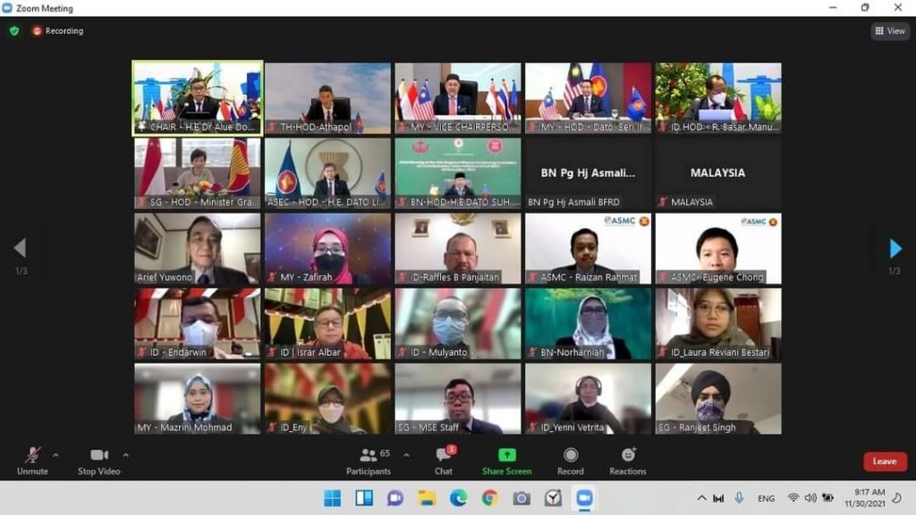
Task: Expand the arrow beside Participants
Action: tap(406, 455)
